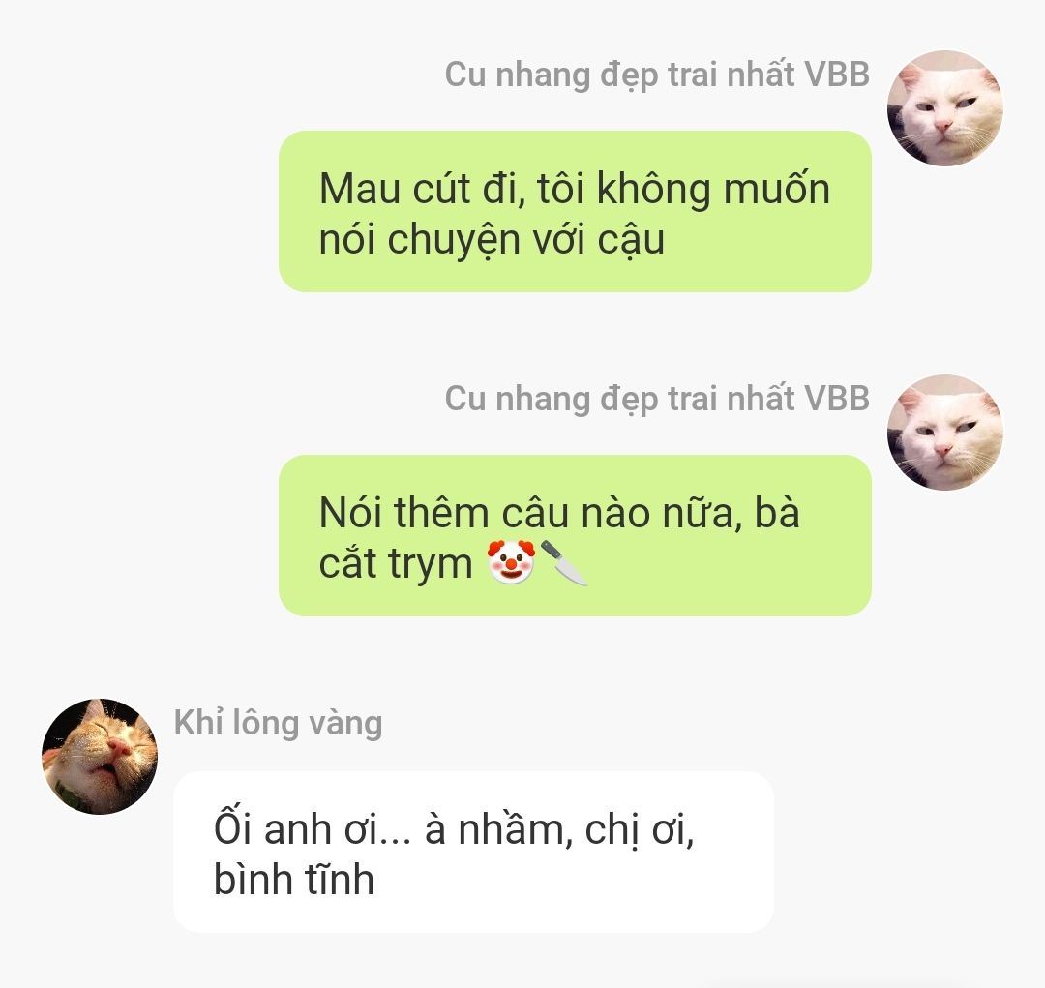
Task: Click the word VBB in the top sender name
Action: [837, 74]
